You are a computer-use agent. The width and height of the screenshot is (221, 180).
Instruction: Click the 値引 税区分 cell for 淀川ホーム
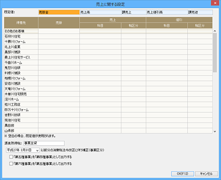200,99
